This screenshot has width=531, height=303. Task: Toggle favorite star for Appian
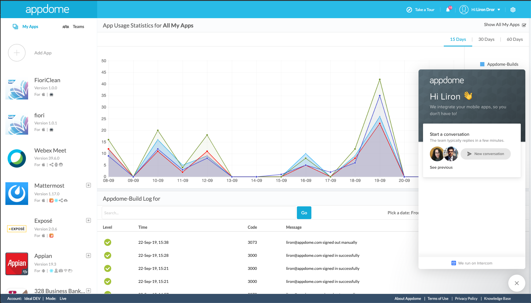pos(88,256)
